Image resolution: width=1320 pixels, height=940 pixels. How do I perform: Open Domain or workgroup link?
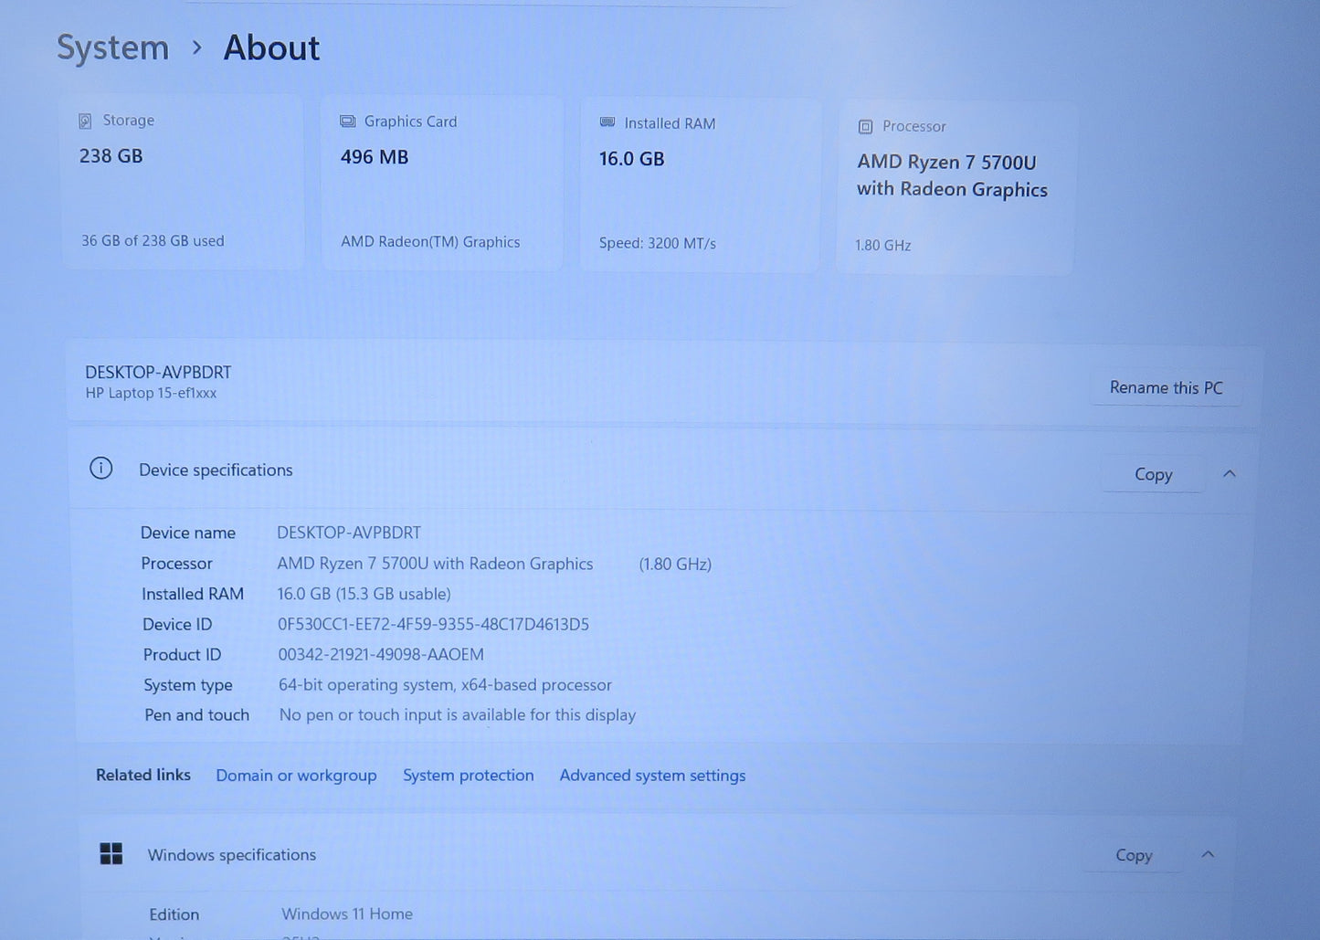coord(296,776)
